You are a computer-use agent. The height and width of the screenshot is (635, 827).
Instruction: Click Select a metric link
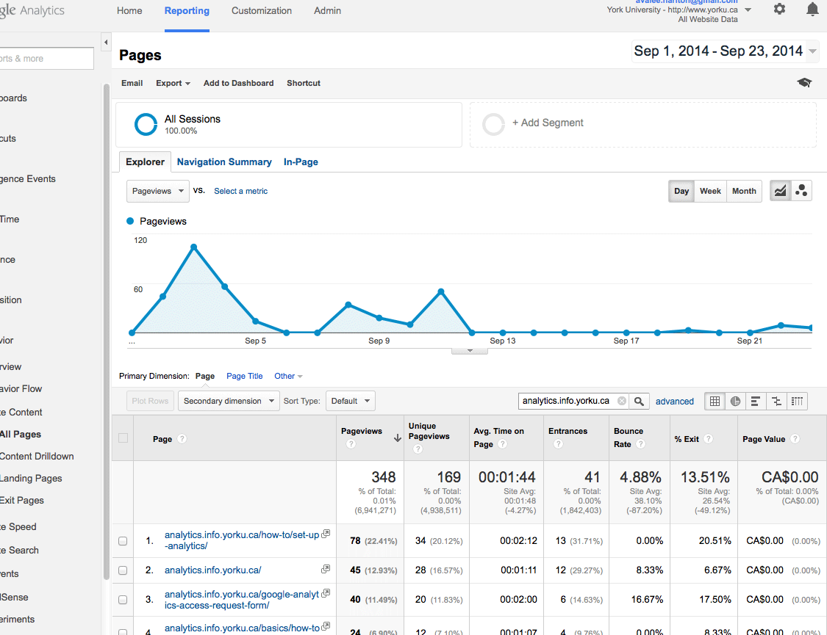pos(240,191)
